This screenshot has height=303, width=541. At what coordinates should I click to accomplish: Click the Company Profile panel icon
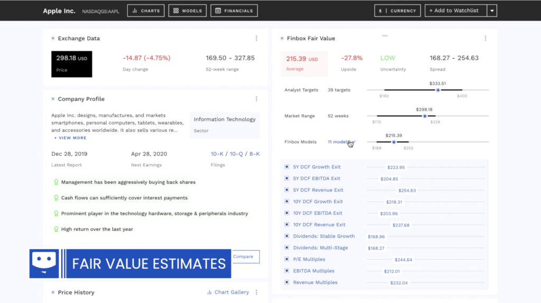pyautogui.click(x=53, y=99)
